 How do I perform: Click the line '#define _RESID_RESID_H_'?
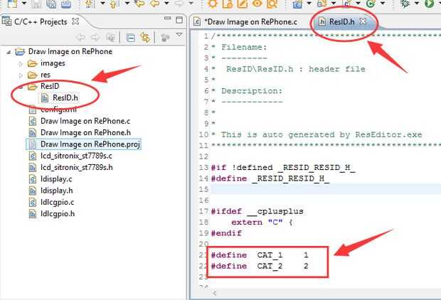(270, 178)
